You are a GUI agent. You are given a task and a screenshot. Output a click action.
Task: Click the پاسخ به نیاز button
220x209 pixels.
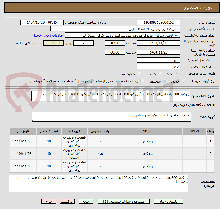point(168,201)
